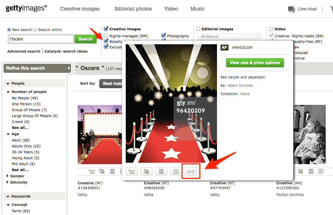Image resolution: width=333 pixels, height=215 pixels.
Task: Click View size & price options button
Action: tap(255, 63)
